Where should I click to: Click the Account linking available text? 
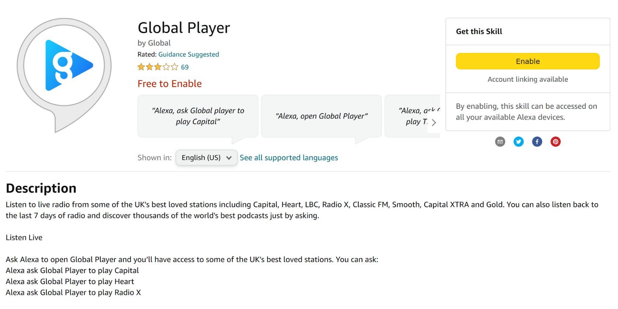(527, 79)
